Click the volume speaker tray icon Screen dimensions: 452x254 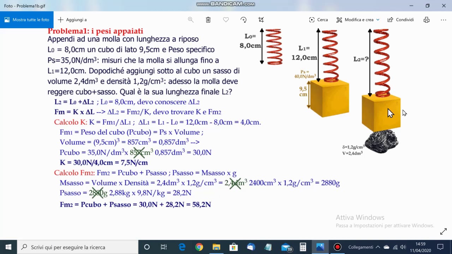point(403,247)
